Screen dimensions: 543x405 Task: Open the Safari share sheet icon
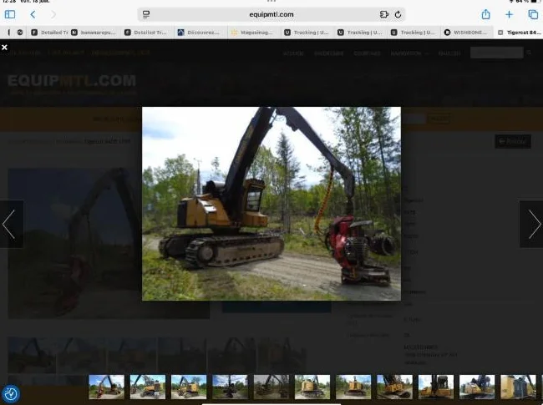[485, 14]
